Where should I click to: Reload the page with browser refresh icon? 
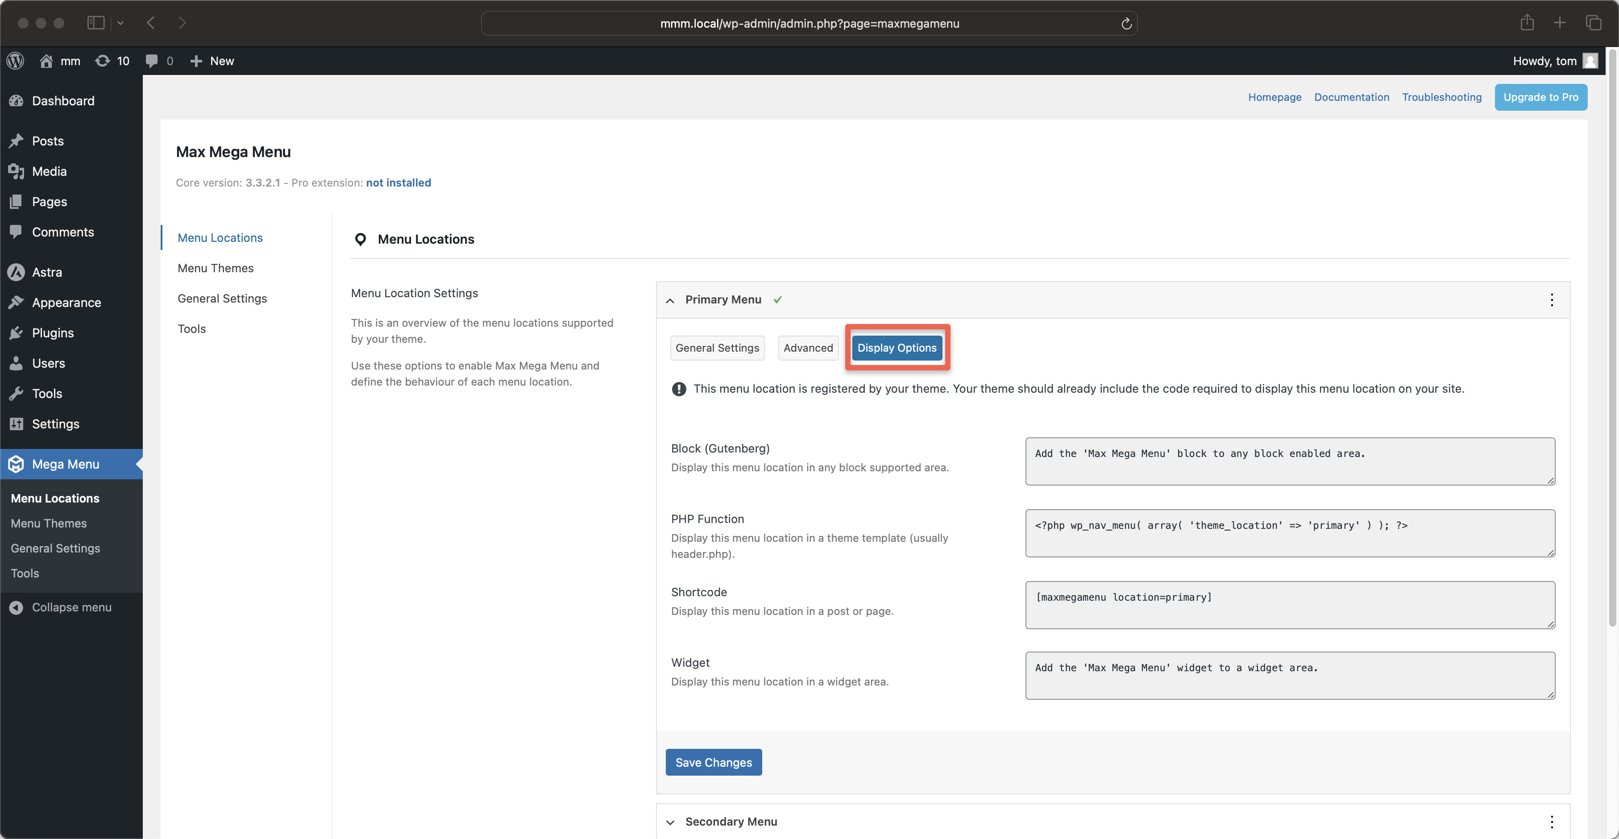click(1126, 23)
